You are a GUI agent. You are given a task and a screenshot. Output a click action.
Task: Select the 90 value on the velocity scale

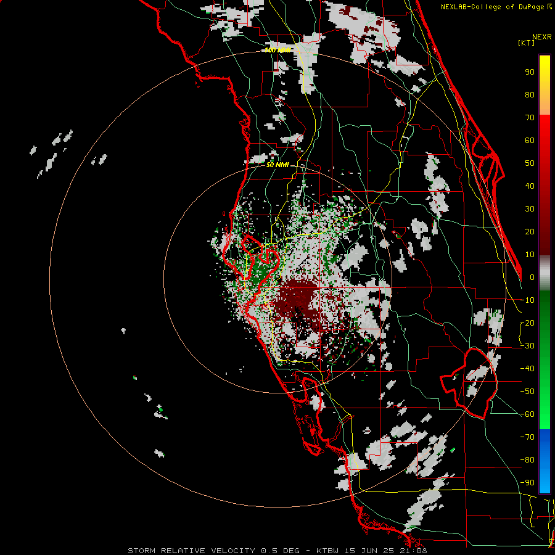[x=530, y=72]
